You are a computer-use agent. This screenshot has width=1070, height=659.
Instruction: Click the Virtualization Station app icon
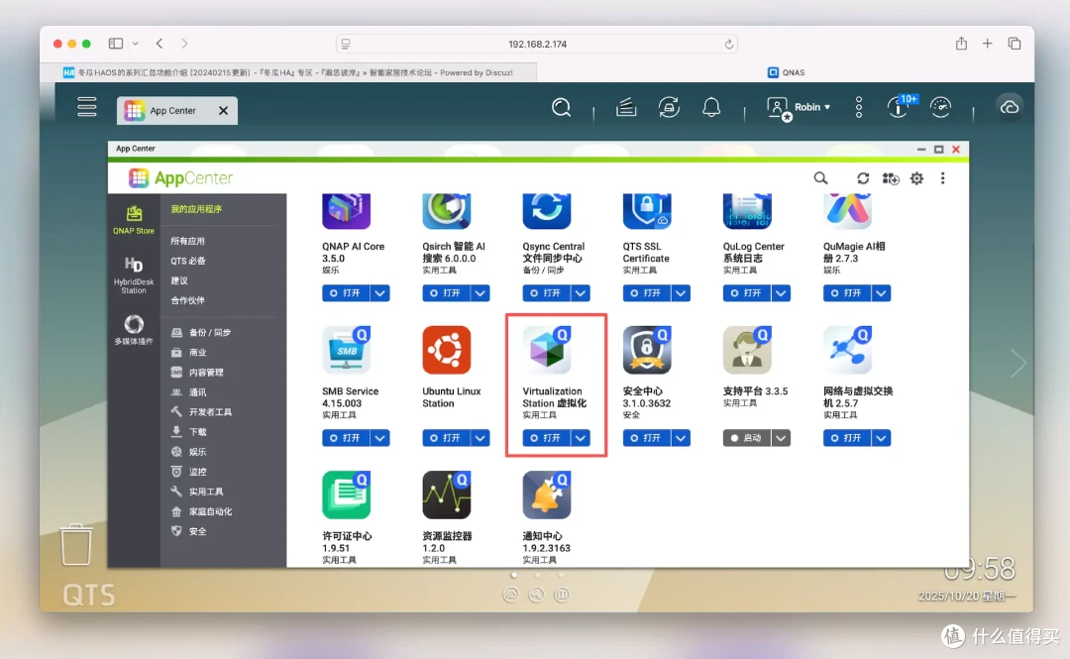point(547,350)
